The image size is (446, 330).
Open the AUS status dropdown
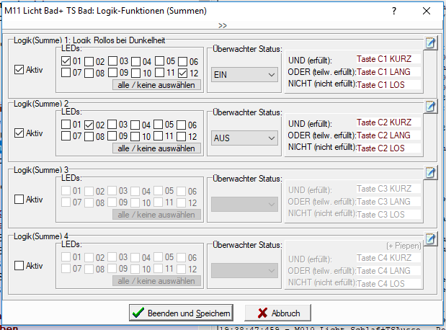tap(244, 137)
